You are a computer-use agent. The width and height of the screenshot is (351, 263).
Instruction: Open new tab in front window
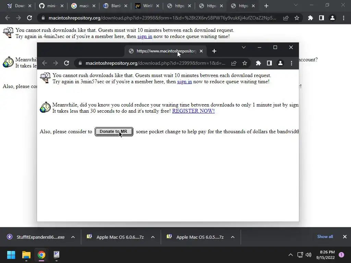pyautogui.click(x=214, y=51)
